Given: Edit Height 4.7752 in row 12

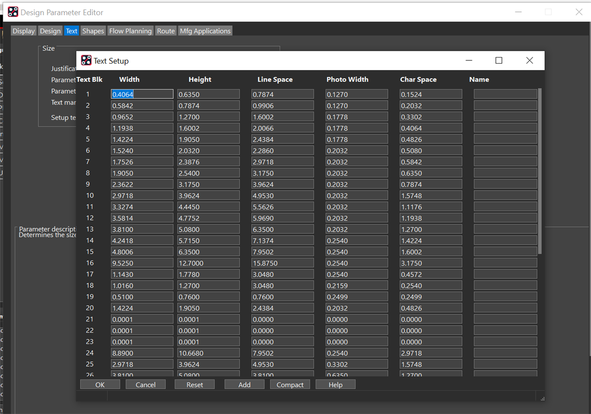Looking at the screenshot, I should [x=209, y=218].
